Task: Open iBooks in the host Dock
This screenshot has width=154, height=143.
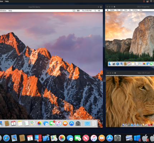Action: [102, 138]
